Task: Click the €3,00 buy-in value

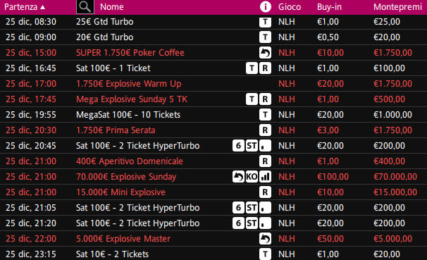Action: point(328,130)
